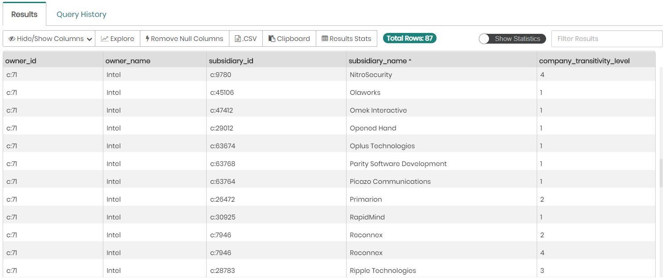Image resolution: width=665 pixels, height=280 pixels.
Task: Focus the Filter Results input field
Action: click(607, 39)
